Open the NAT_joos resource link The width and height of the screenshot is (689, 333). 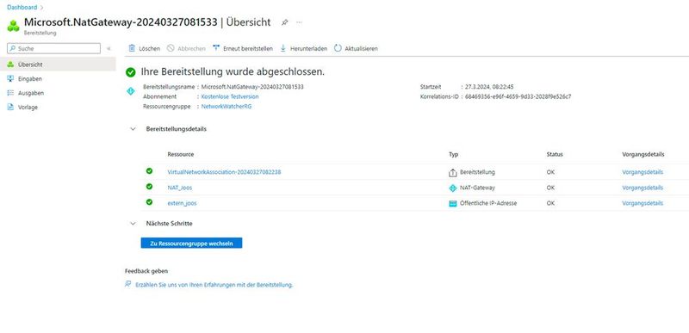(180, 188)
